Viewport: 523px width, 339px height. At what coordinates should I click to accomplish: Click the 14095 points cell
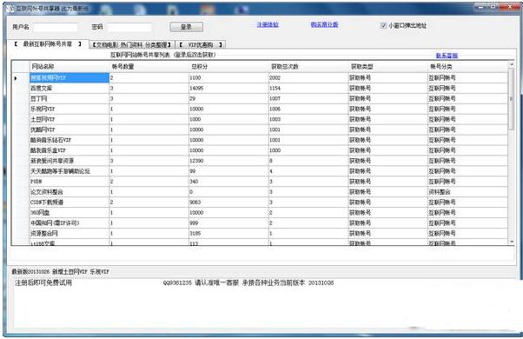(228, 89)
